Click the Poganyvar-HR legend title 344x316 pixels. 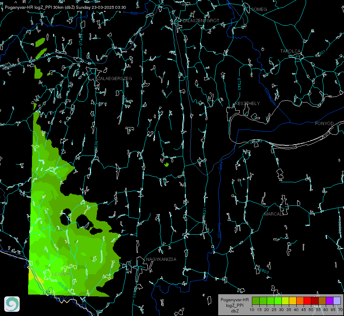234,300
